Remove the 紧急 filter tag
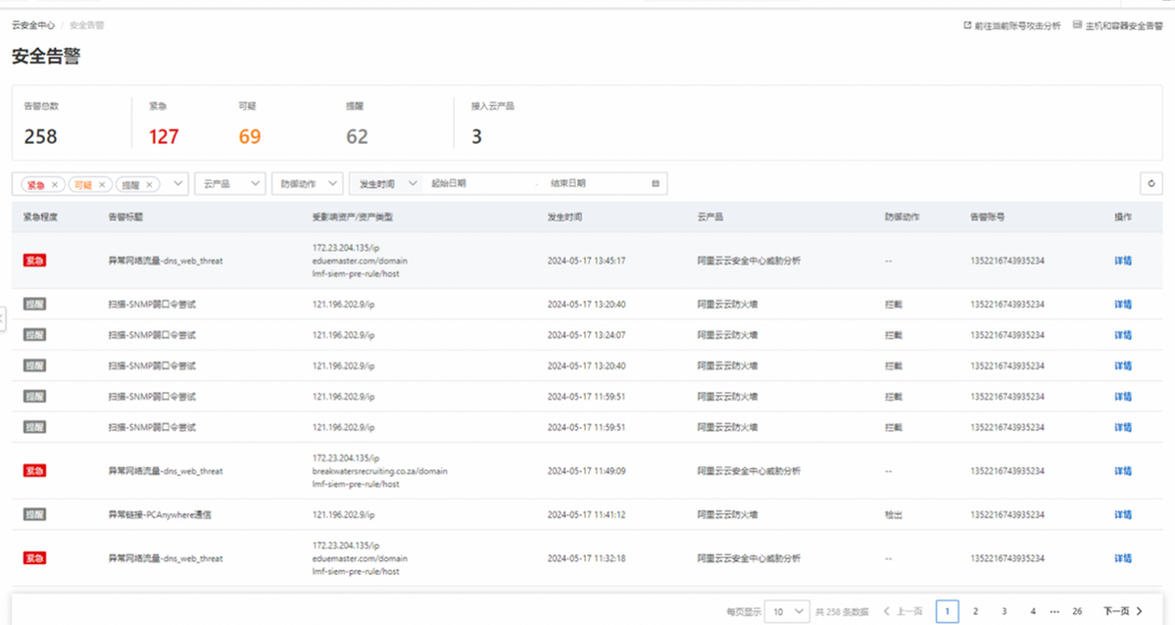 pyautogui.click(x=55, y=184)
